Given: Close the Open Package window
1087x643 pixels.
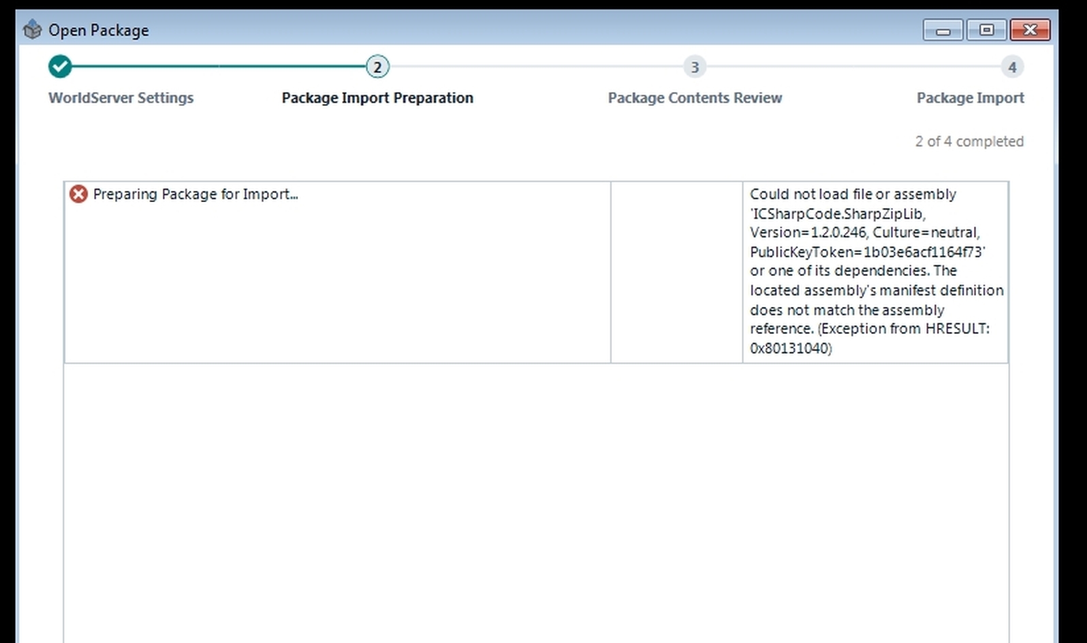Looking at the screenshot, I should tap(1030, 30).
